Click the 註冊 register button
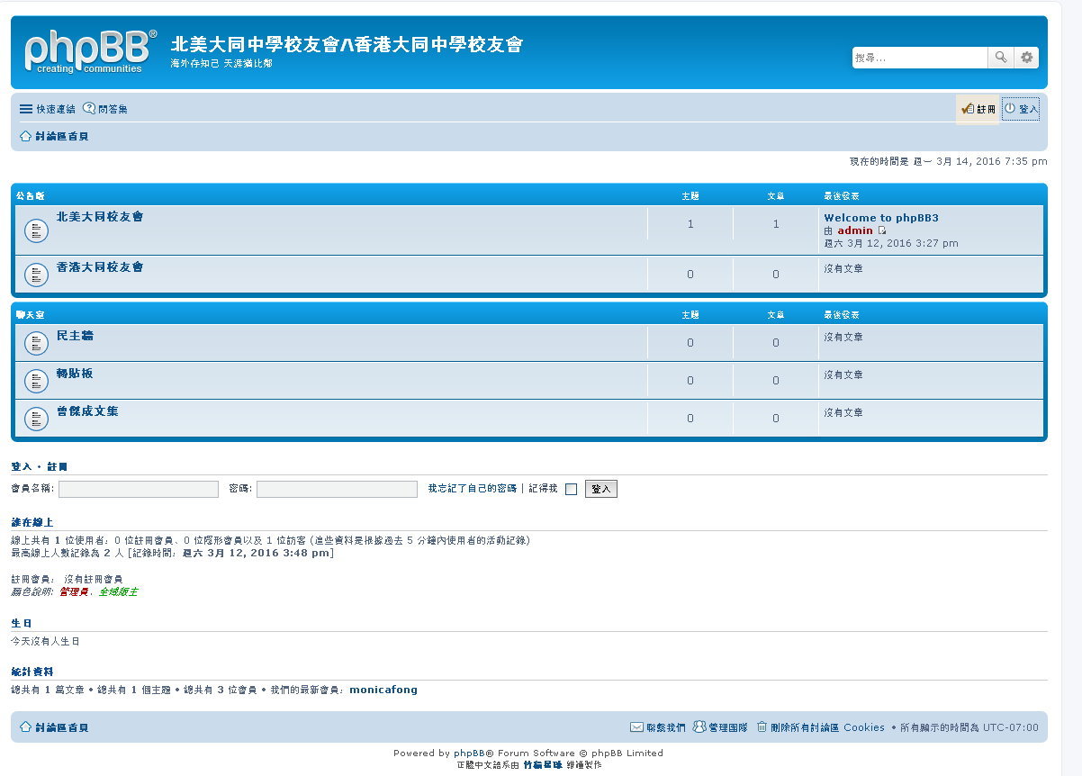 pyautogui.click(x=978, y=109)
